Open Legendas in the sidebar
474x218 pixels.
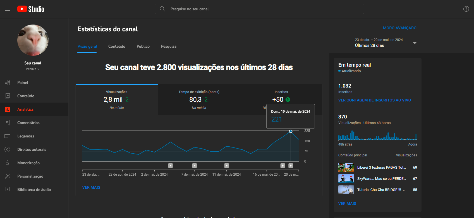click(34, 136)
